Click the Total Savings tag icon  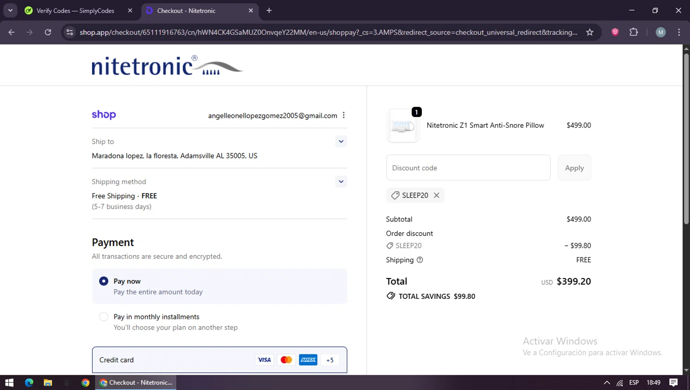pos(391,296)
